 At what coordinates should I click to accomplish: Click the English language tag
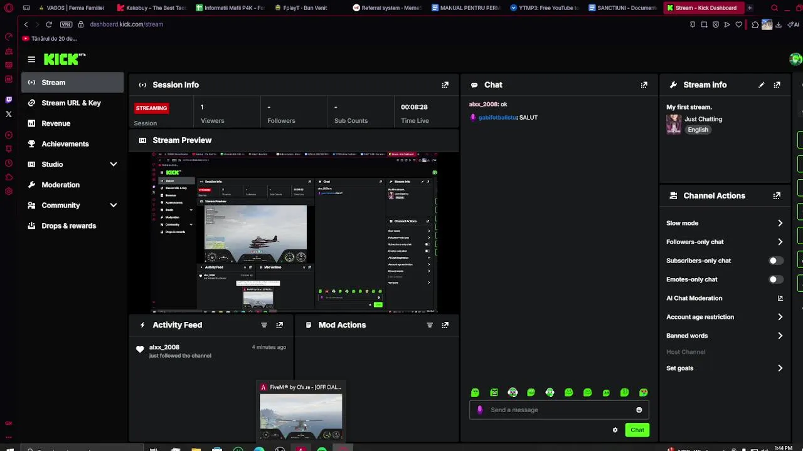[698, 130]
